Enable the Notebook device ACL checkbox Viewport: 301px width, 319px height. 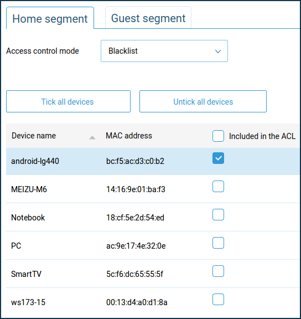[x=219, y=215]
